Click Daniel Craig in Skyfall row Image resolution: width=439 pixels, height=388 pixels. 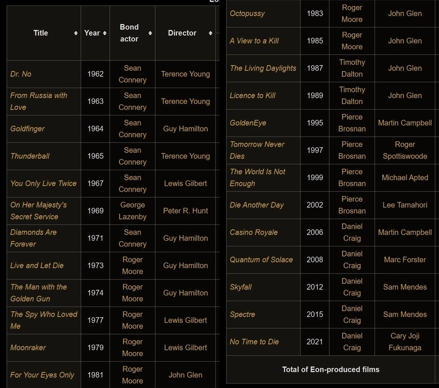coord(352,287)
